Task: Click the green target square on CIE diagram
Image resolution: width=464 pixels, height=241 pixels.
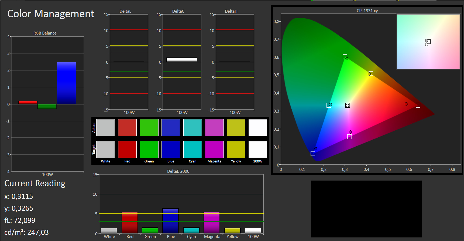Action: (x=345, y=57)
